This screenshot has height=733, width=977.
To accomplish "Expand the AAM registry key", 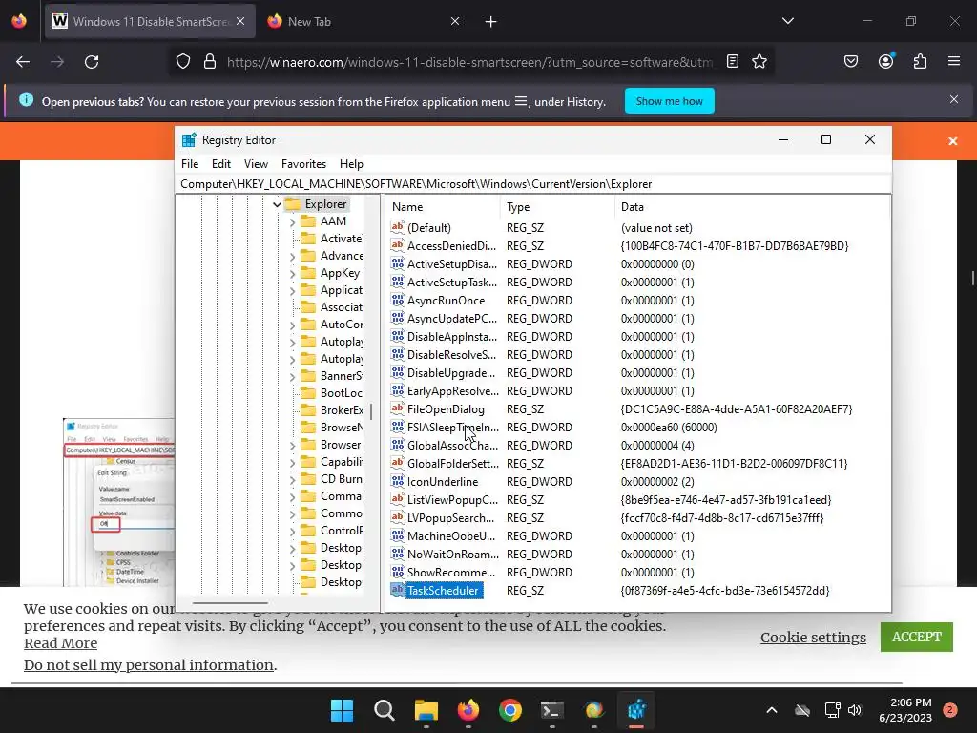I will pyautogui.click(x=292, y=221).
